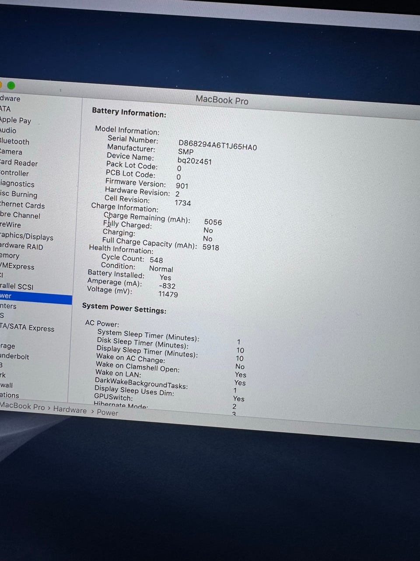Select Hardware RAID entry
This screenshot has width=420, height=561.
point(22,246)
